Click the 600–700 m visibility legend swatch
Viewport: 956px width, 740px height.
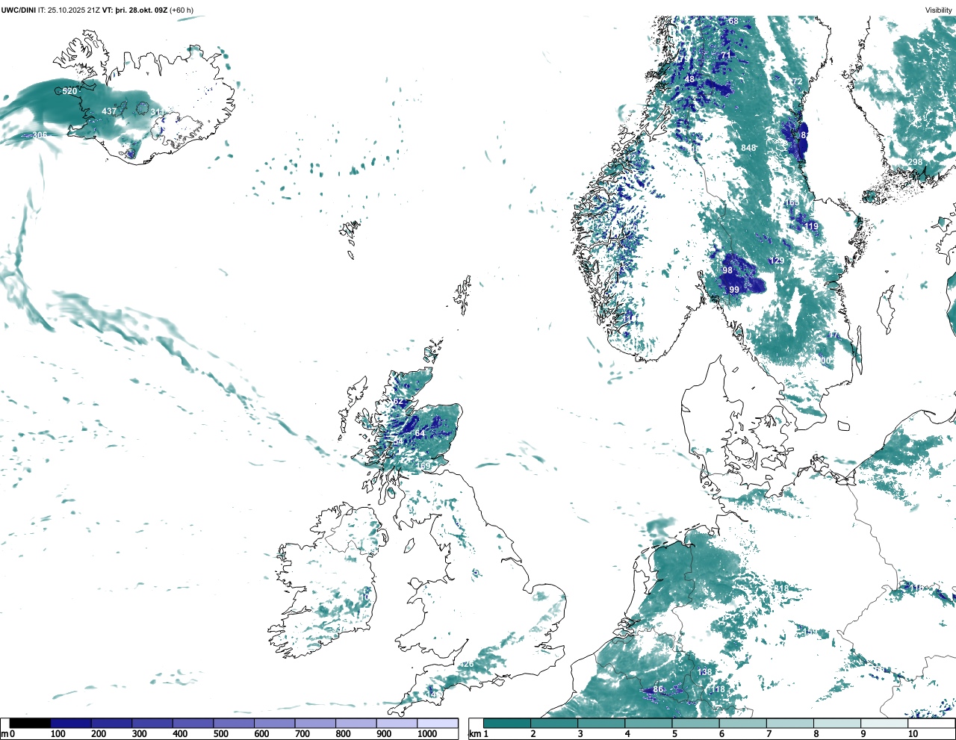pyautogui.click(x=275, y=723)
